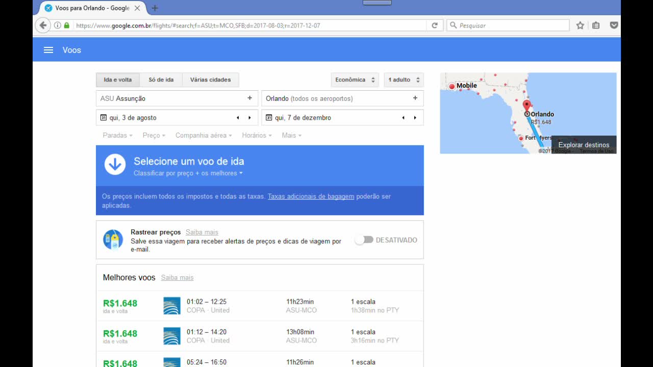The height and width of the screenshot is (367, 653).
Task: Open the 1 adulto passengers dropdown
Action: (404, 80)
